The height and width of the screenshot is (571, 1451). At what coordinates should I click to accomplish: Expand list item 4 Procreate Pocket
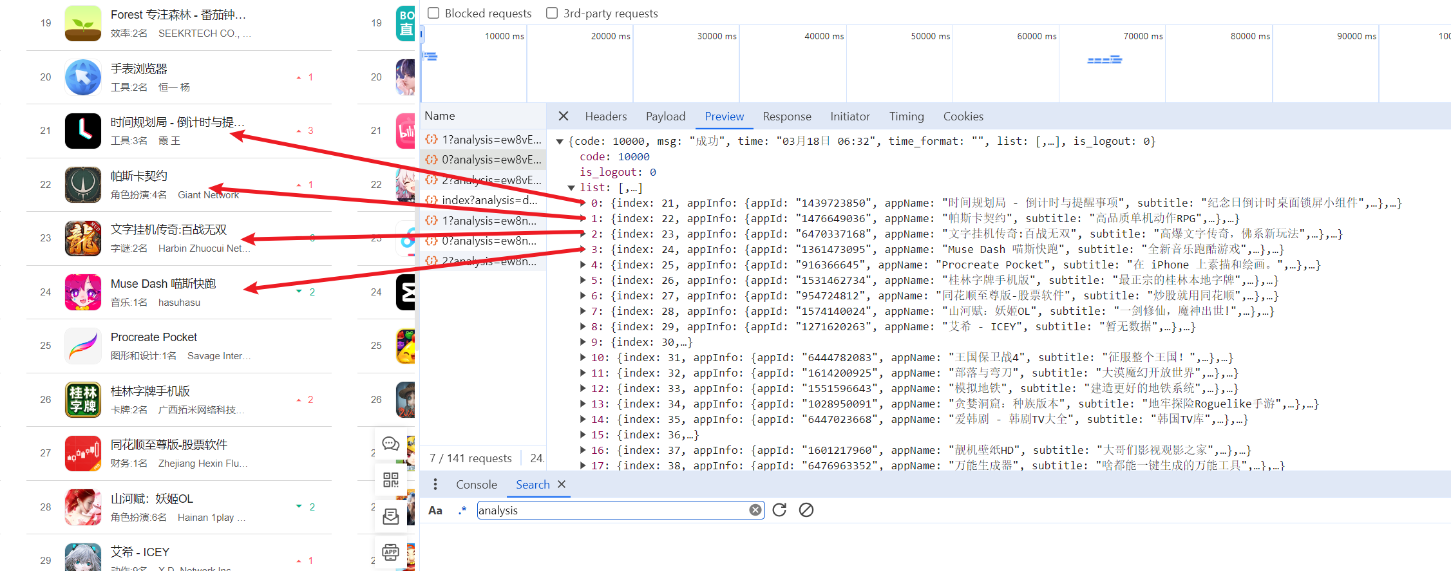[x=583, y=265]
